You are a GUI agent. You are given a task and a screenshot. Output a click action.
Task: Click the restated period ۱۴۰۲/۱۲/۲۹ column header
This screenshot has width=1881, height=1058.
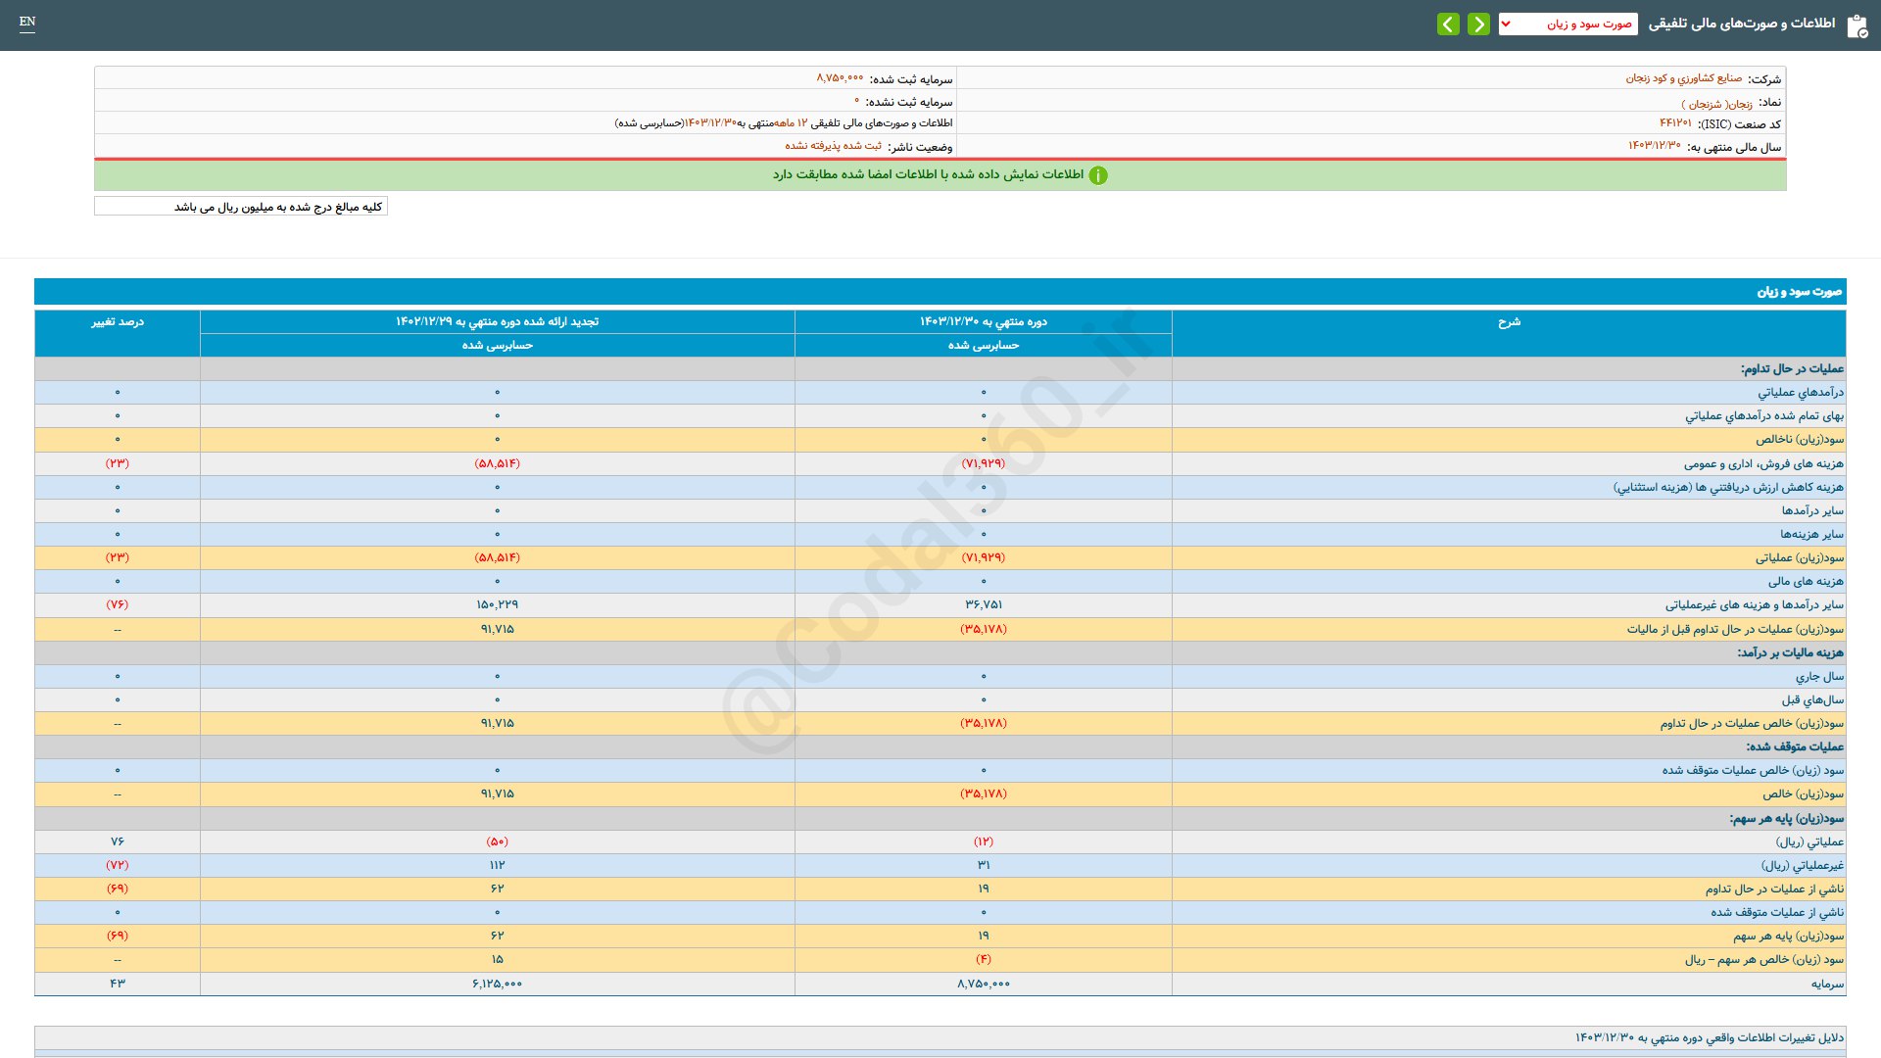497,322
